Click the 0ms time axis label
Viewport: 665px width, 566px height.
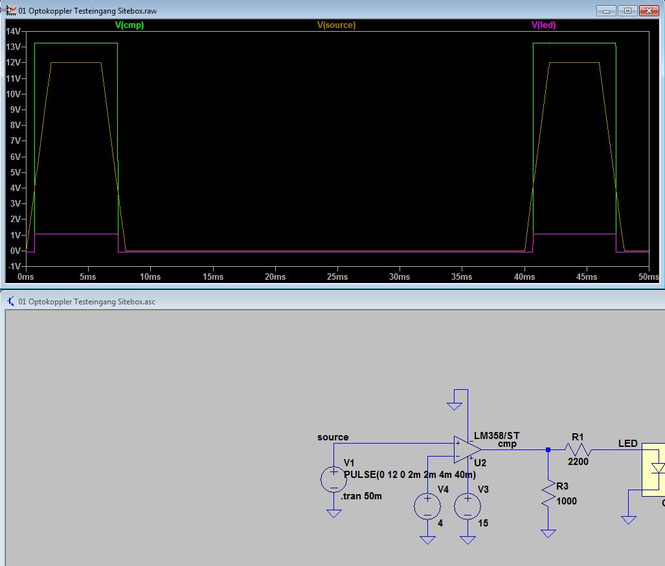25,277
